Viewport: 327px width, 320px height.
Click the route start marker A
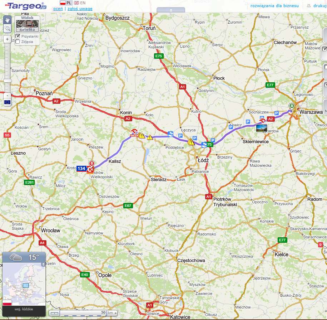pos(292,106)
